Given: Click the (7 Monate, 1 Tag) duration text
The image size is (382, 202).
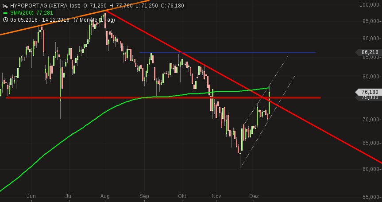Looking at the screenshot, I should tap(94, 20).
